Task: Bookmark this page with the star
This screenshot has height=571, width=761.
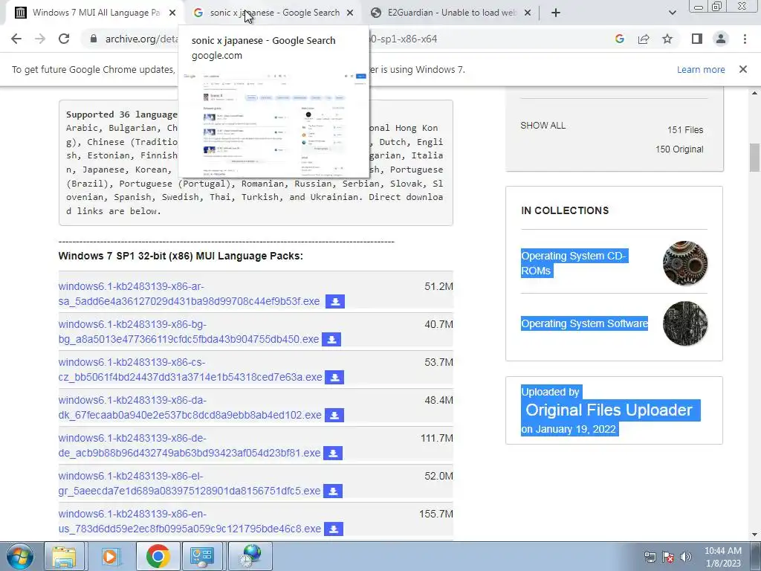Action: pos(667,39)
